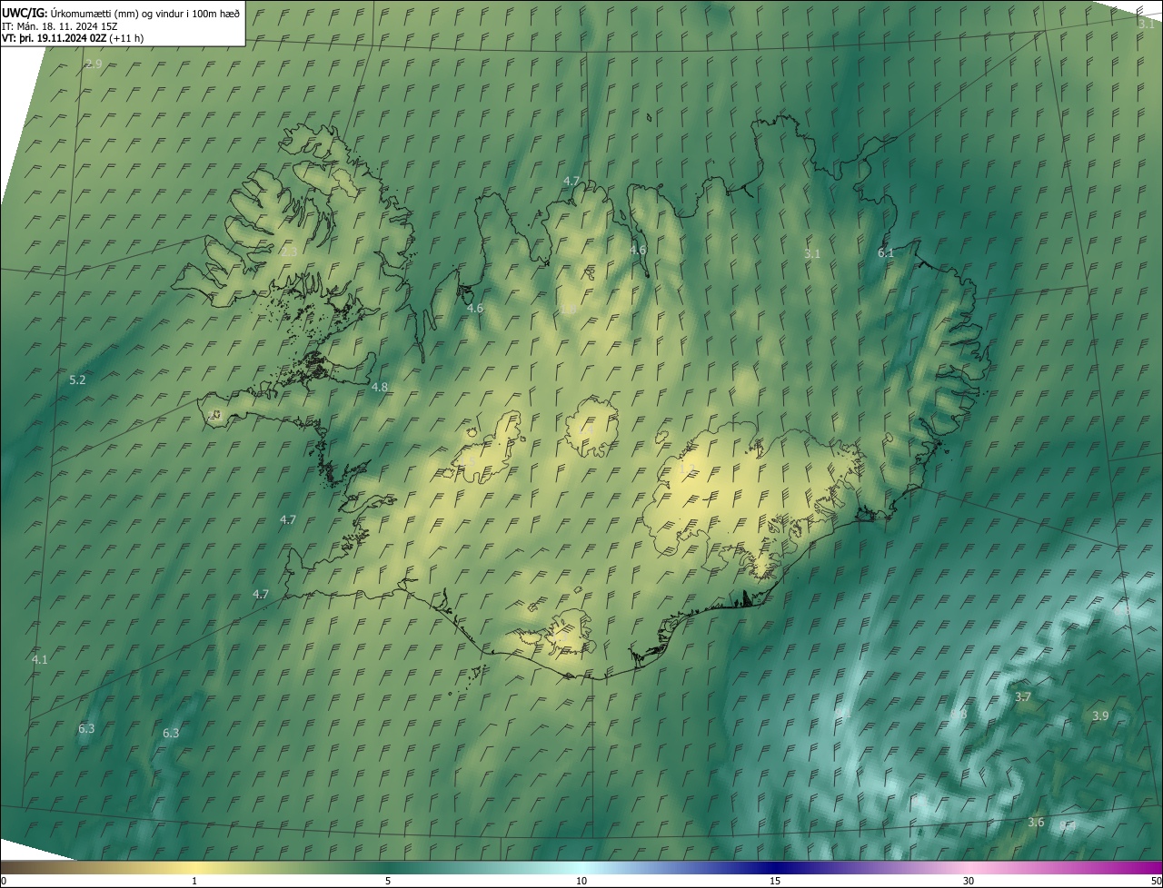The image size is (1163, 888).
Task: Select the 10 tick on the color scale
Action: [581, 881]
